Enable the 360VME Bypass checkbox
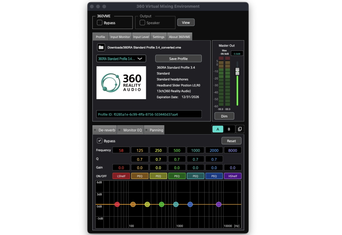 (x=100, y=23)
